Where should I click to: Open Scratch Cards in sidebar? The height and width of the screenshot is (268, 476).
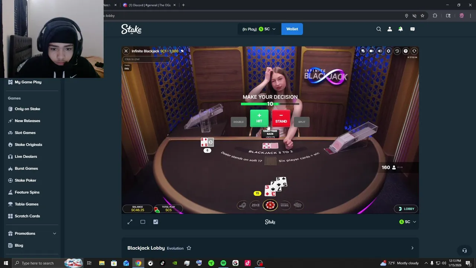[28, 216]
